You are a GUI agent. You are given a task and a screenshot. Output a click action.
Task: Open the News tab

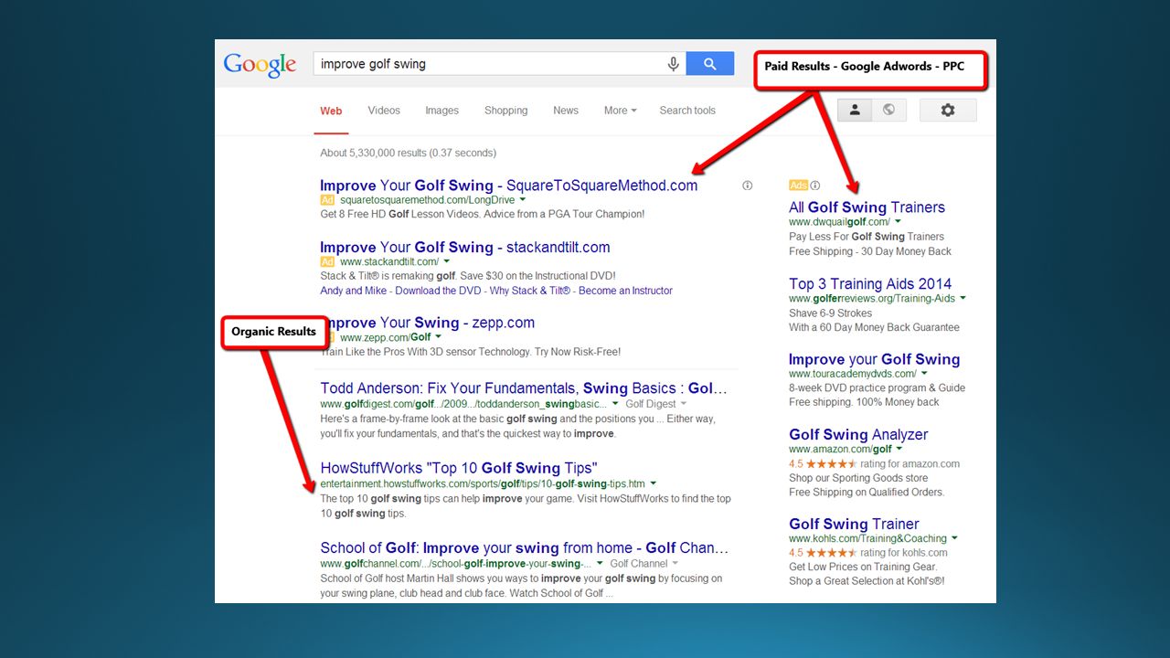(x=566, y=111)
